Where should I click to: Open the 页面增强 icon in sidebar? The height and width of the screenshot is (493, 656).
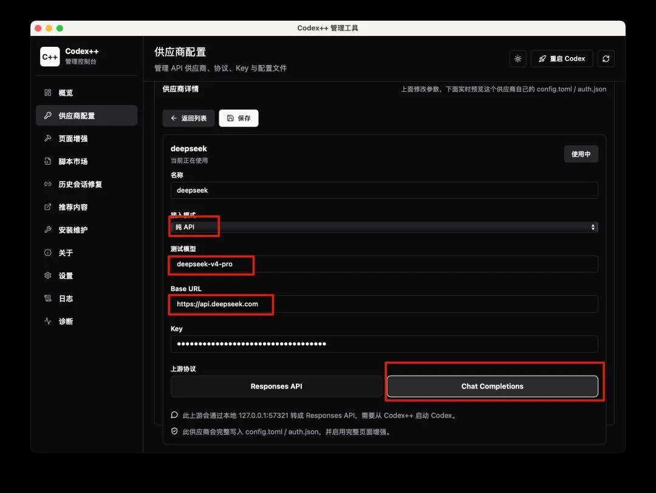pyautogui.click(x=48, y=138)
